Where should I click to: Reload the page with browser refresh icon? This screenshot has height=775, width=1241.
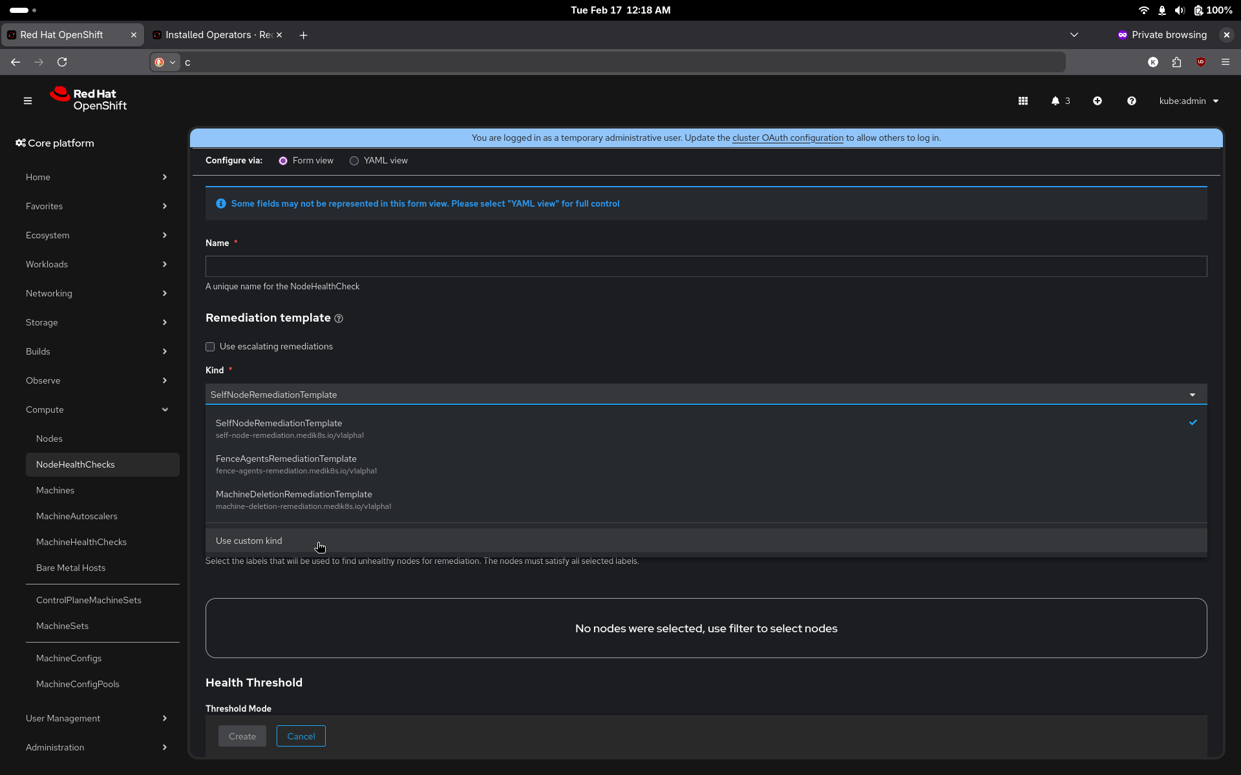(62, 62)
